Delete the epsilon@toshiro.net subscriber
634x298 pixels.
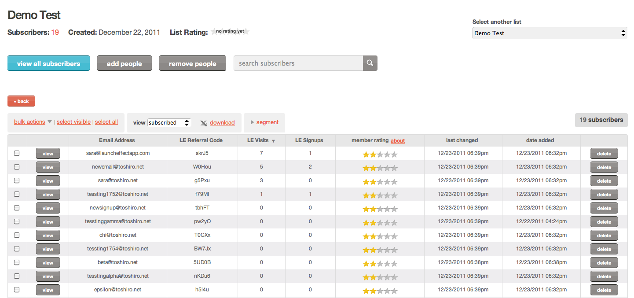pos(604,290)
